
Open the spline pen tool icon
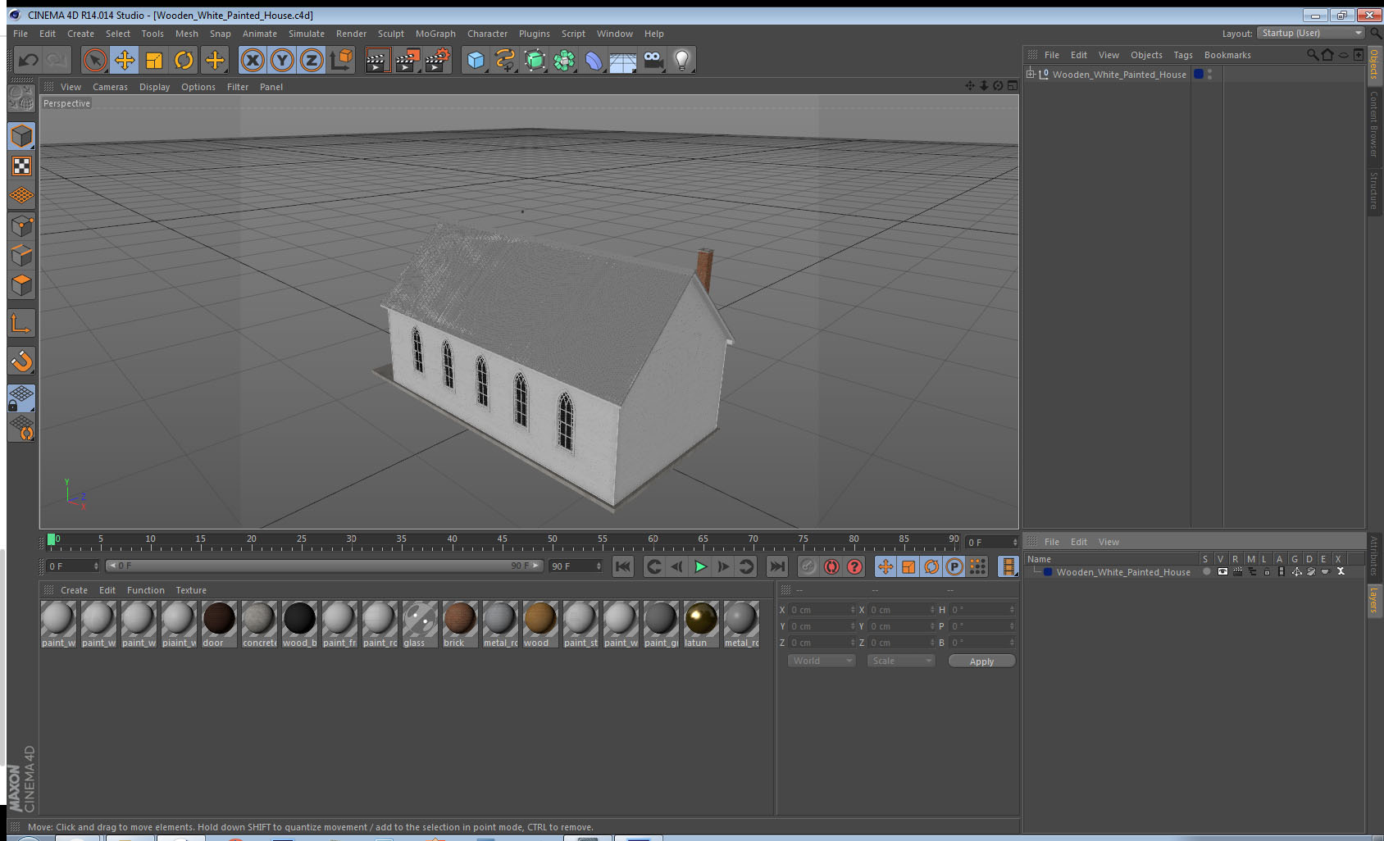pos(505,60)
